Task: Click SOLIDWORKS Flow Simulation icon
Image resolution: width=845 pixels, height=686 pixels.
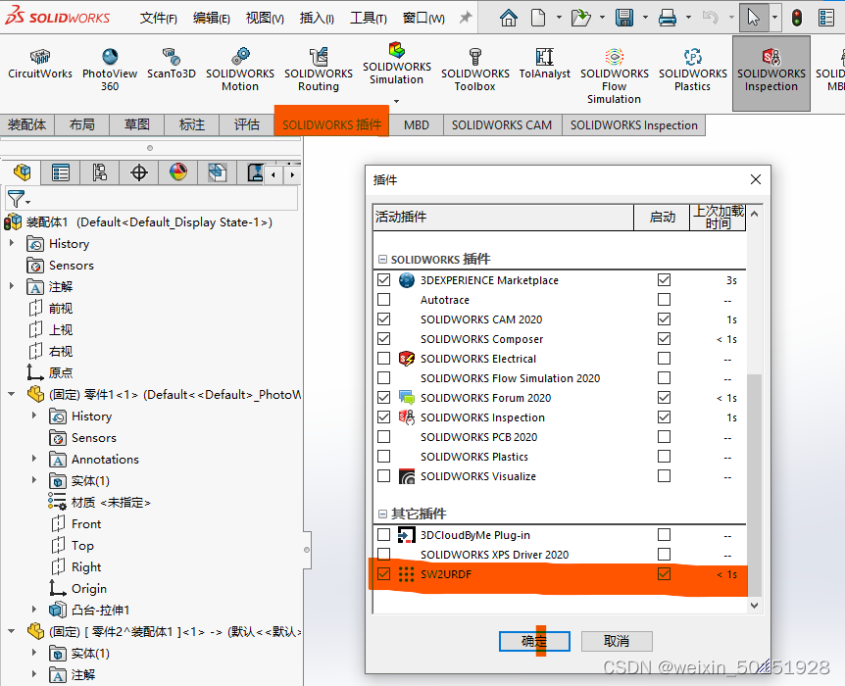Action: click(615, 75)
